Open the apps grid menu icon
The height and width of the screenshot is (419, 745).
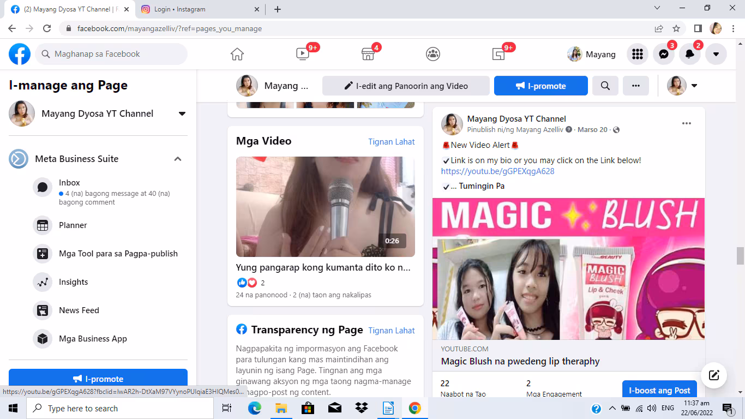638,54
